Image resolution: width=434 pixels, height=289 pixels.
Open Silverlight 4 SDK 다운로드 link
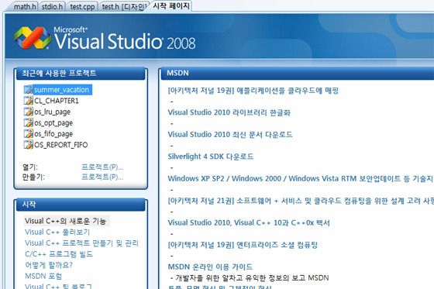pos(210,157)
